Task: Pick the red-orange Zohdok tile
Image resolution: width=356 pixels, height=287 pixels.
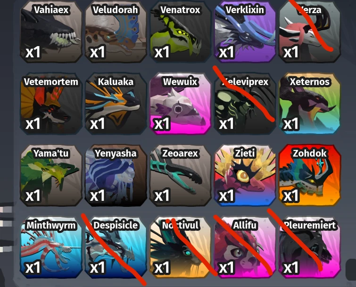Action: (310, 176)
